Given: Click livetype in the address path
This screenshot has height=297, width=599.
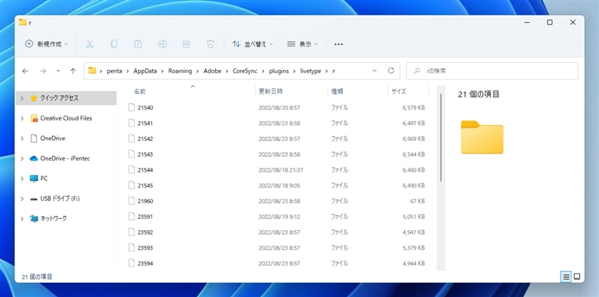Looking at the screenshot, I should point(311,71).
